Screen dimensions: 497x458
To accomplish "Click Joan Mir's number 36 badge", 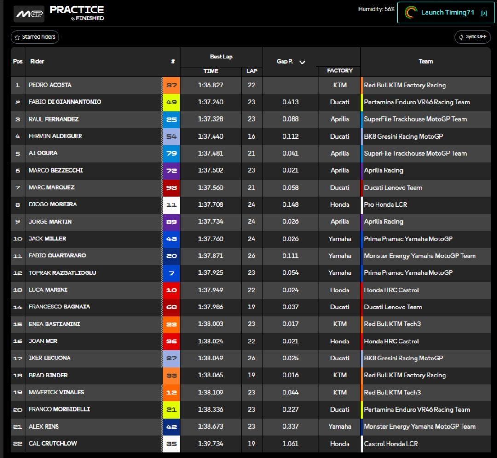I will [x=172, y=341].
